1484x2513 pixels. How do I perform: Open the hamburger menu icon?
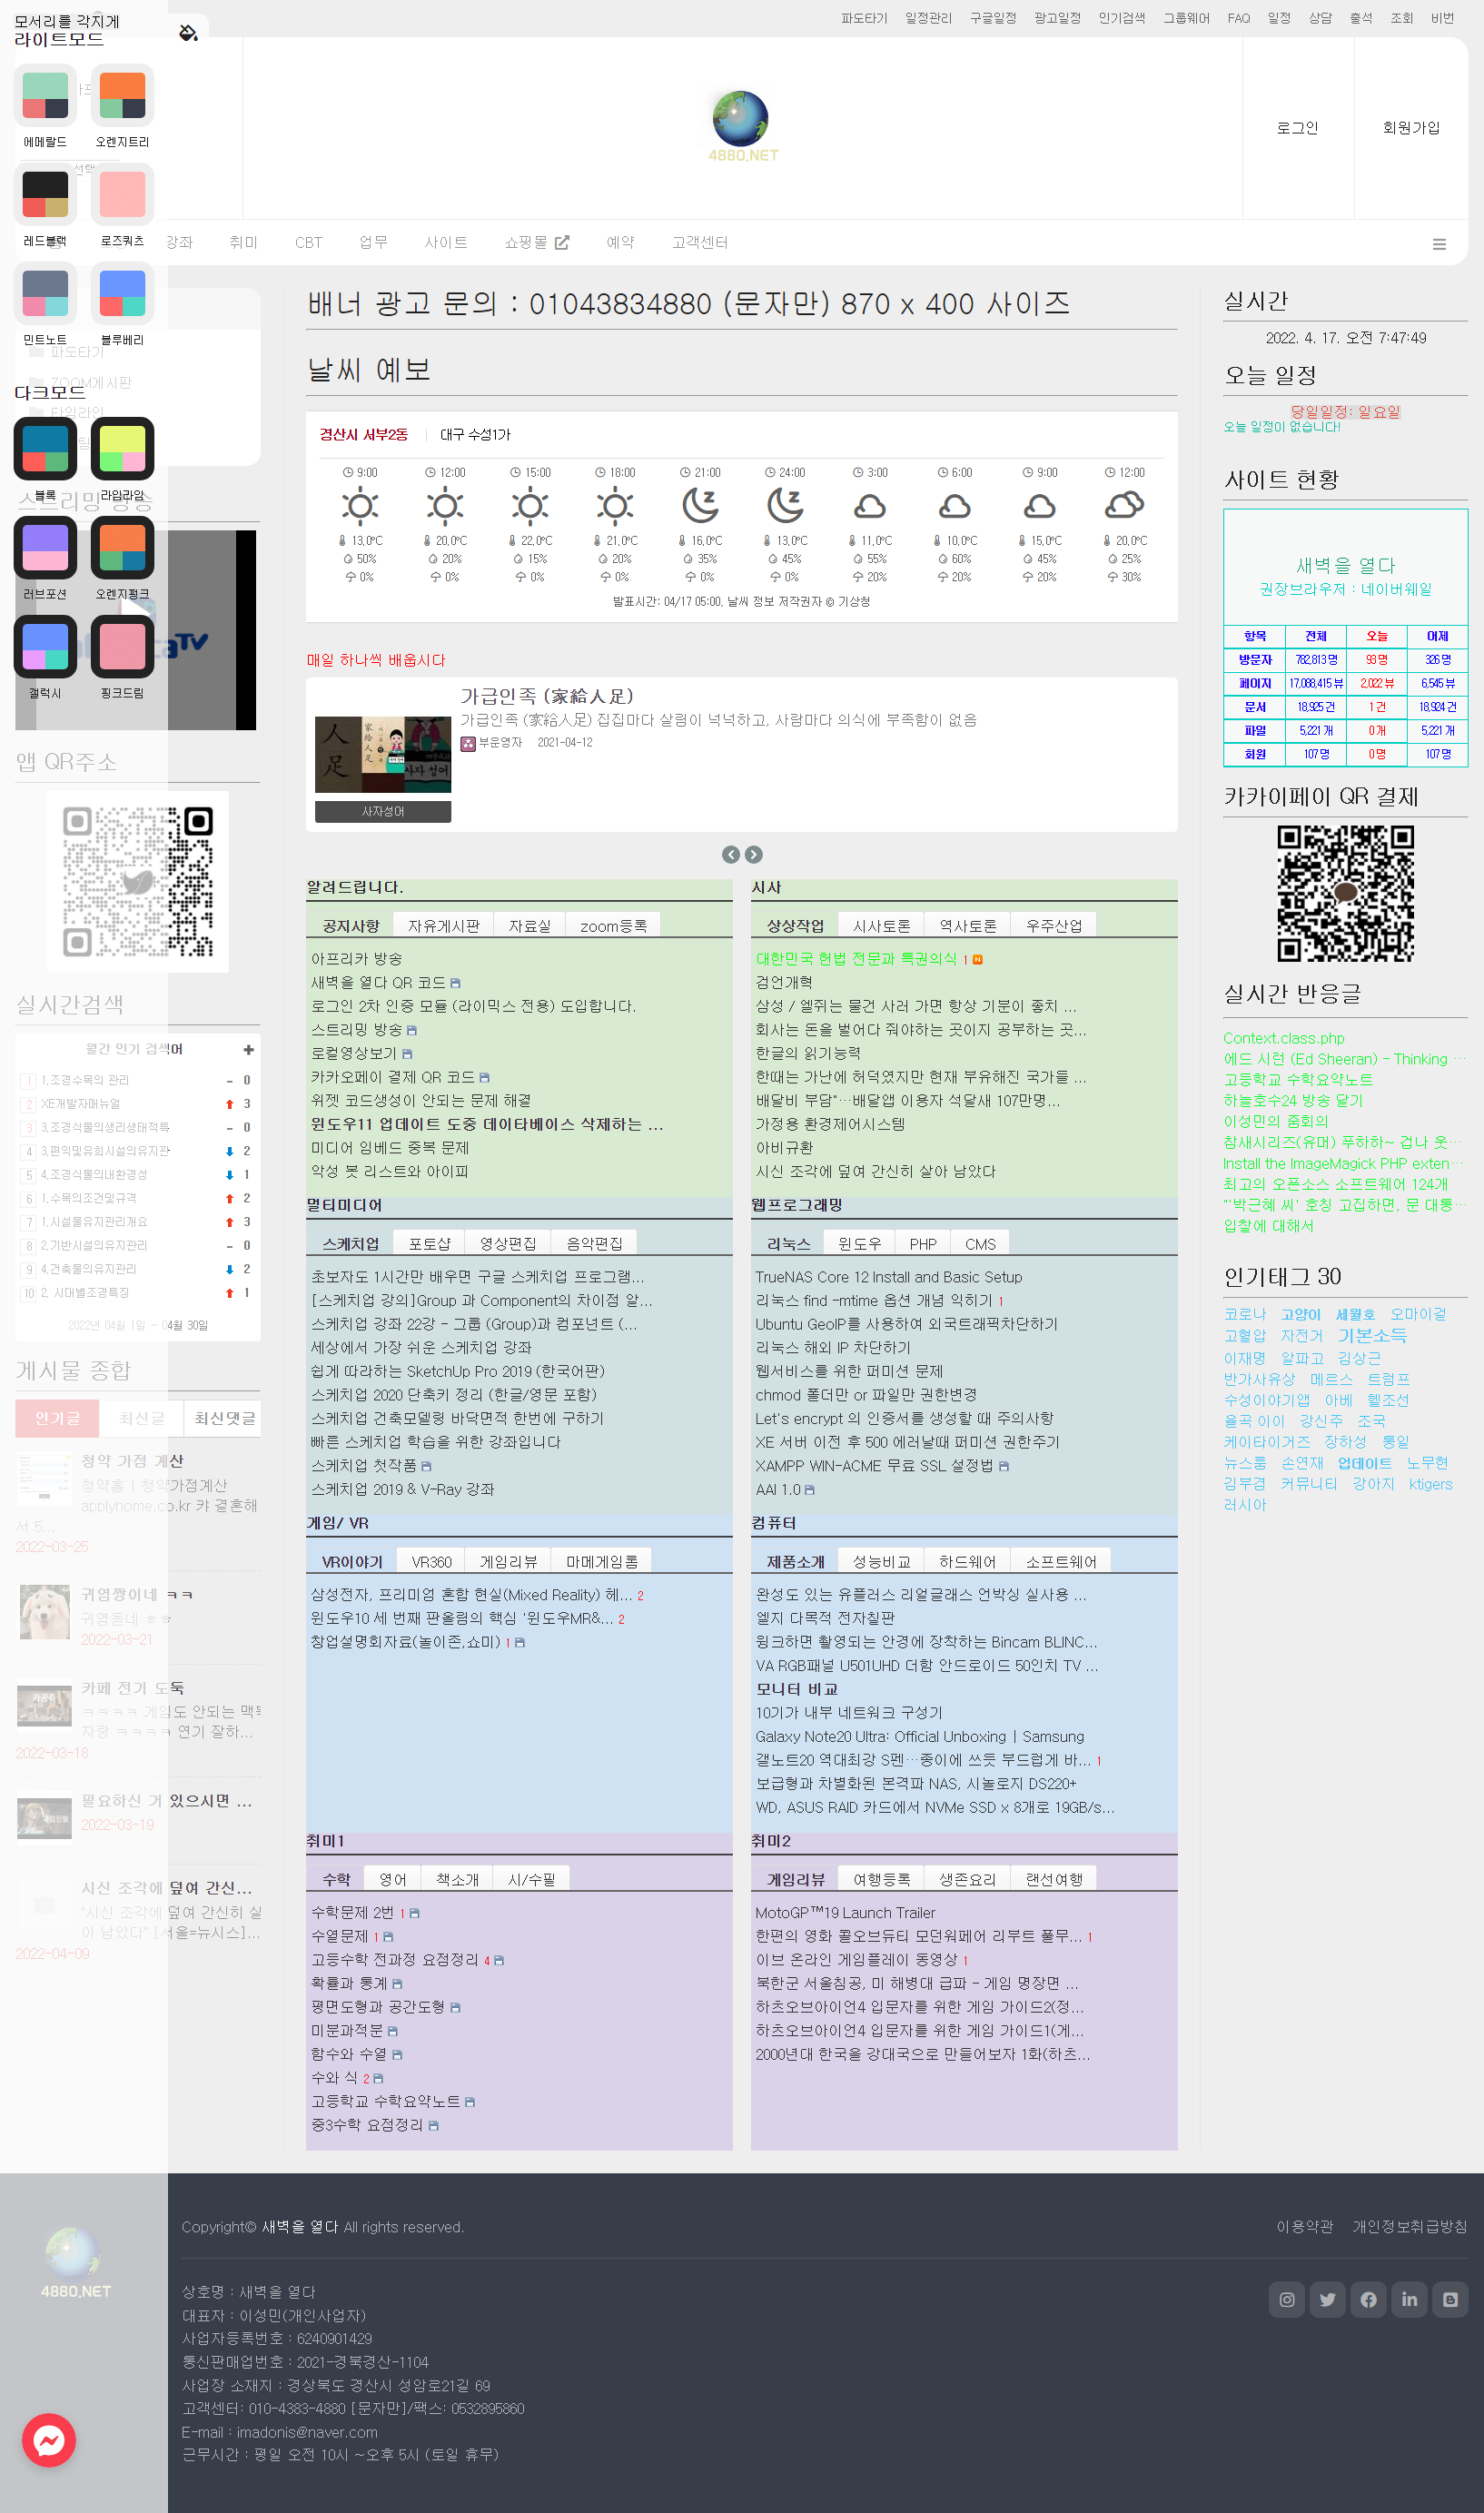point(1439,244)
